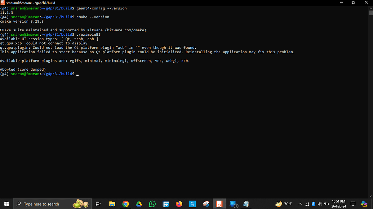Open the terminal window system menu icon
Image resolution: width=373 pixels, height=209 pixels.
point(4,2)
